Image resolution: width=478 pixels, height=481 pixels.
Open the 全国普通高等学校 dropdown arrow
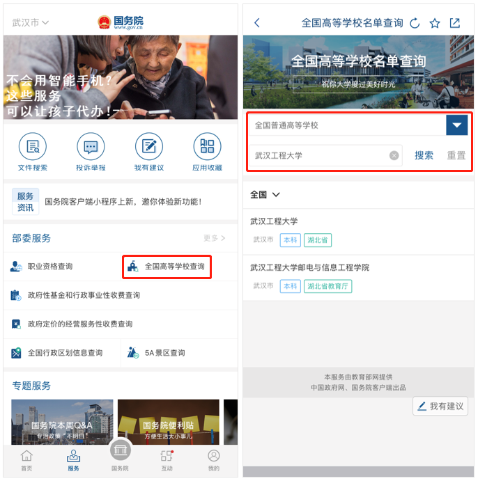[x=457, y=125]
